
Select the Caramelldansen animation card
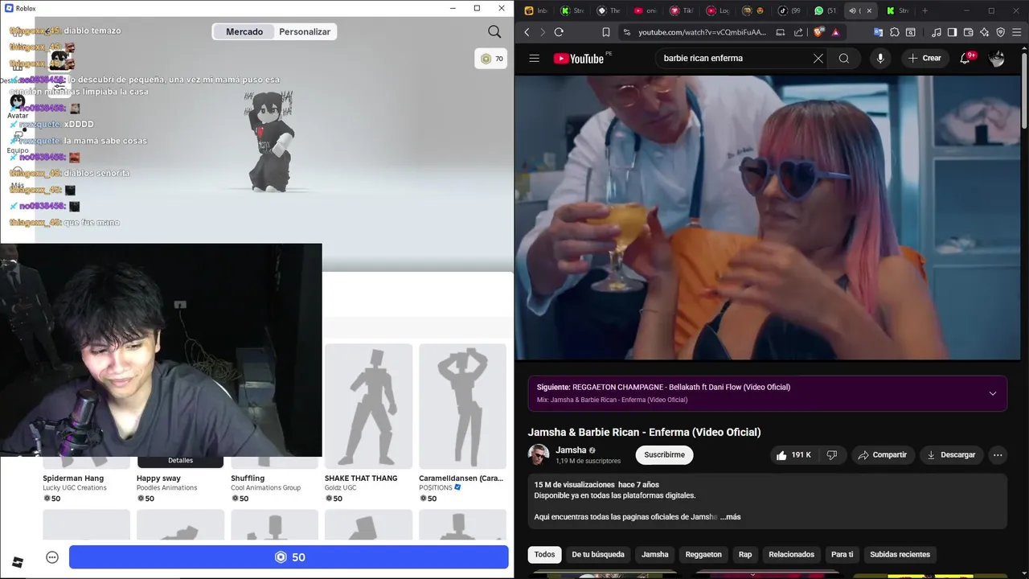(462, 406)
